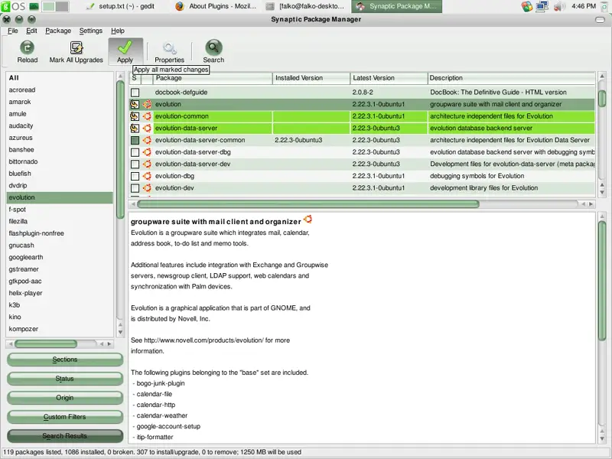612x459 pixels.
Task: Switch to the setup.txt gedit window
Action: [x=122, y=6]
